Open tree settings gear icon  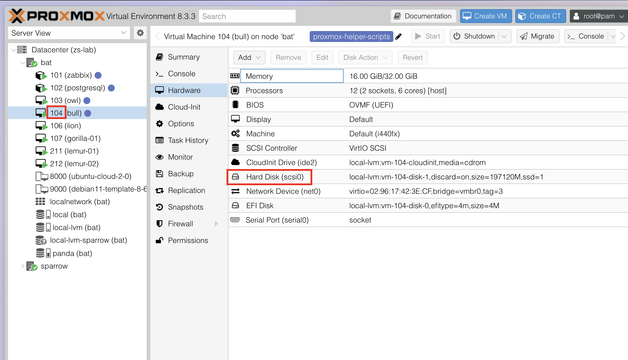click(140, 33)
